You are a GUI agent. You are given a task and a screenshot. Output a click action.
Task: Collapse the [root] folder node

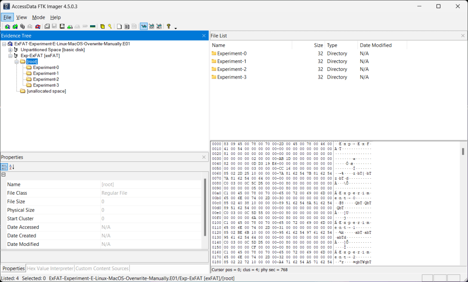(16, 61)
